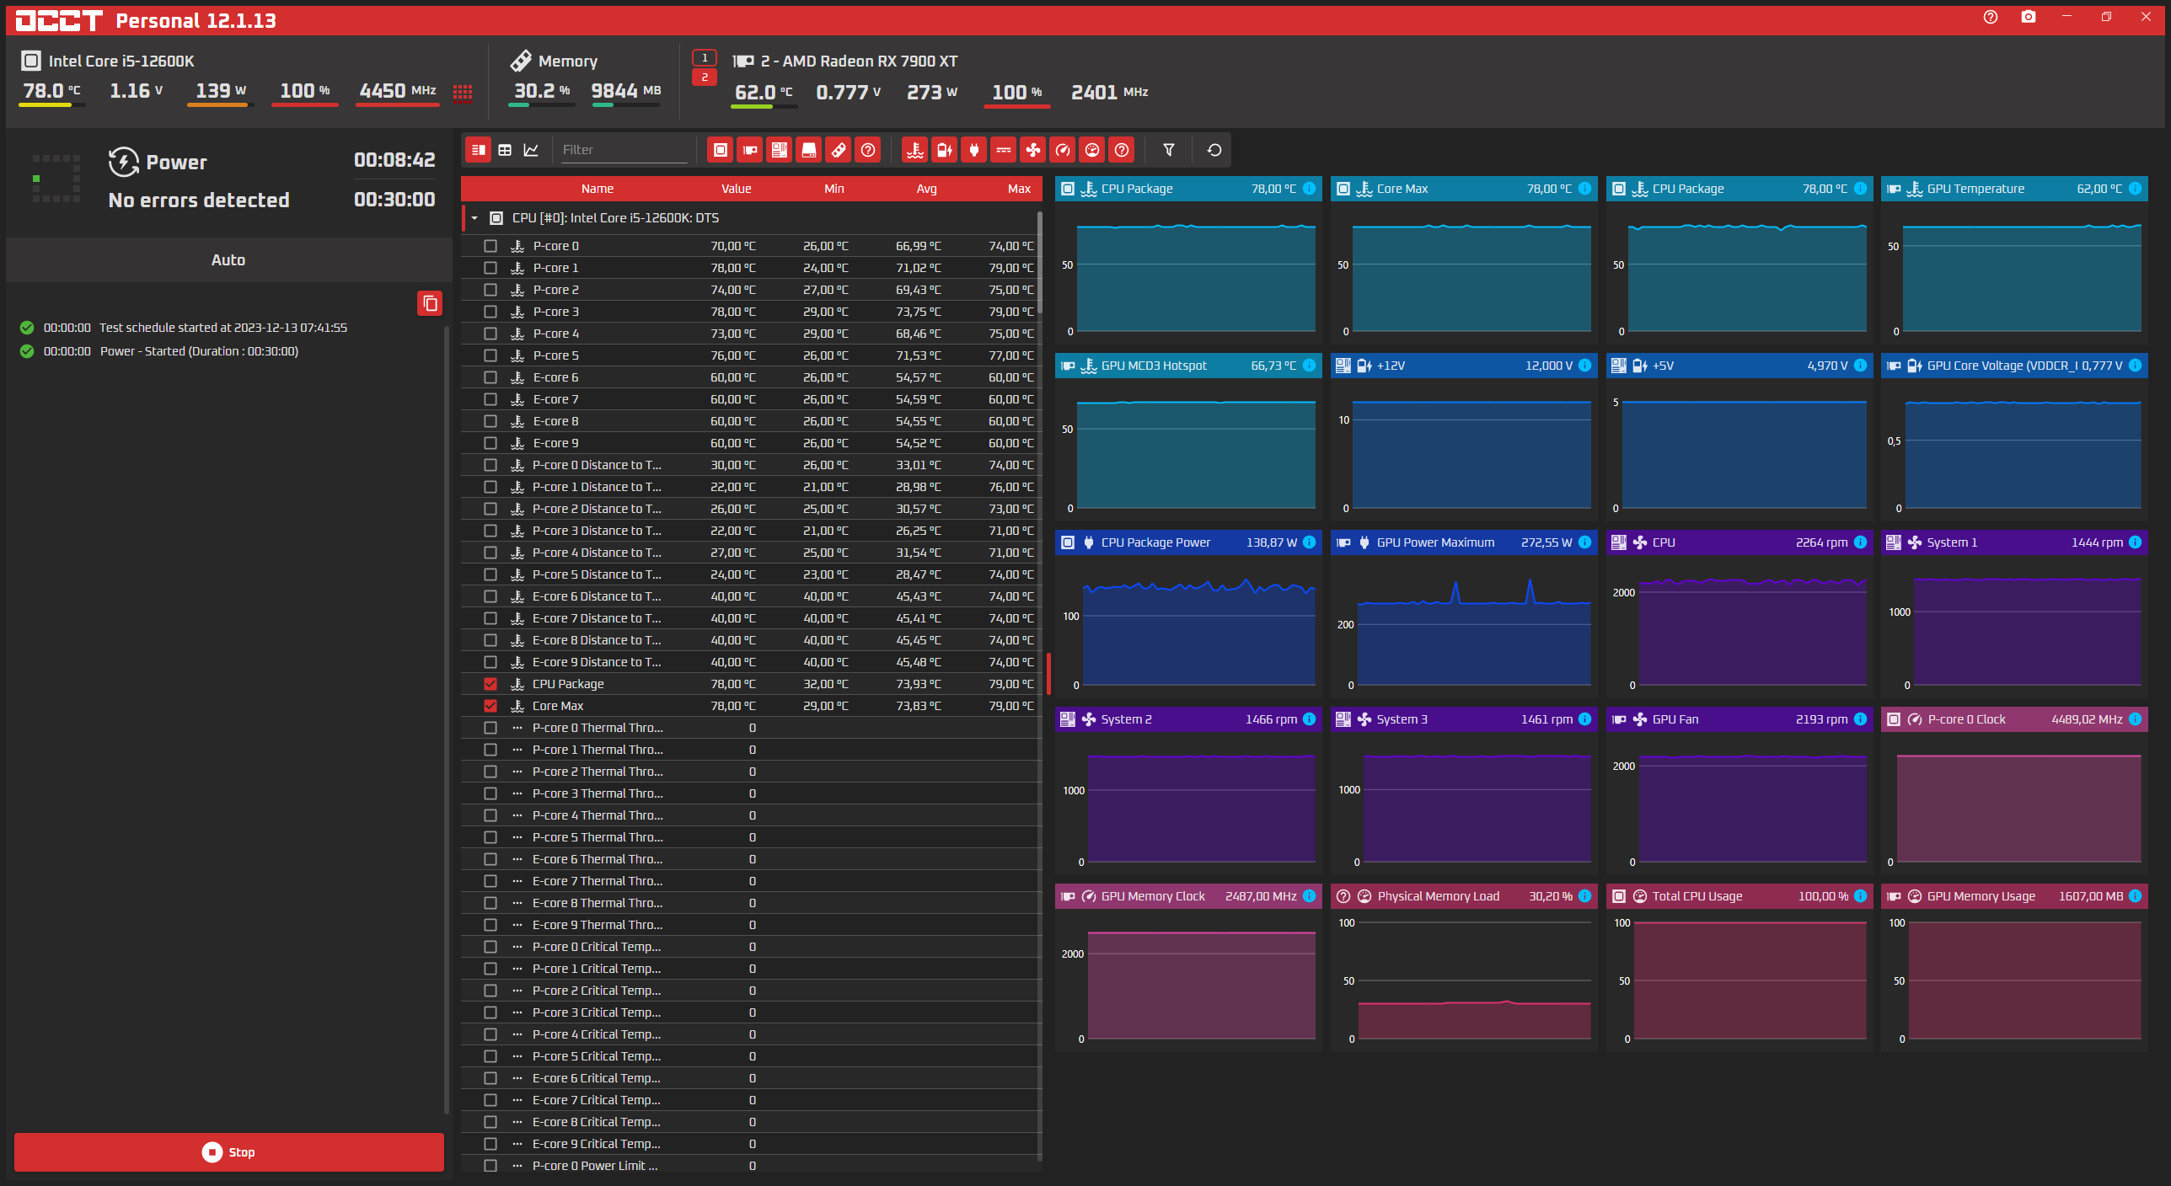This screenshot has width=2171, height=1186.
Task: Click the funnel filter icon
Action: (x=1169, y=150)
